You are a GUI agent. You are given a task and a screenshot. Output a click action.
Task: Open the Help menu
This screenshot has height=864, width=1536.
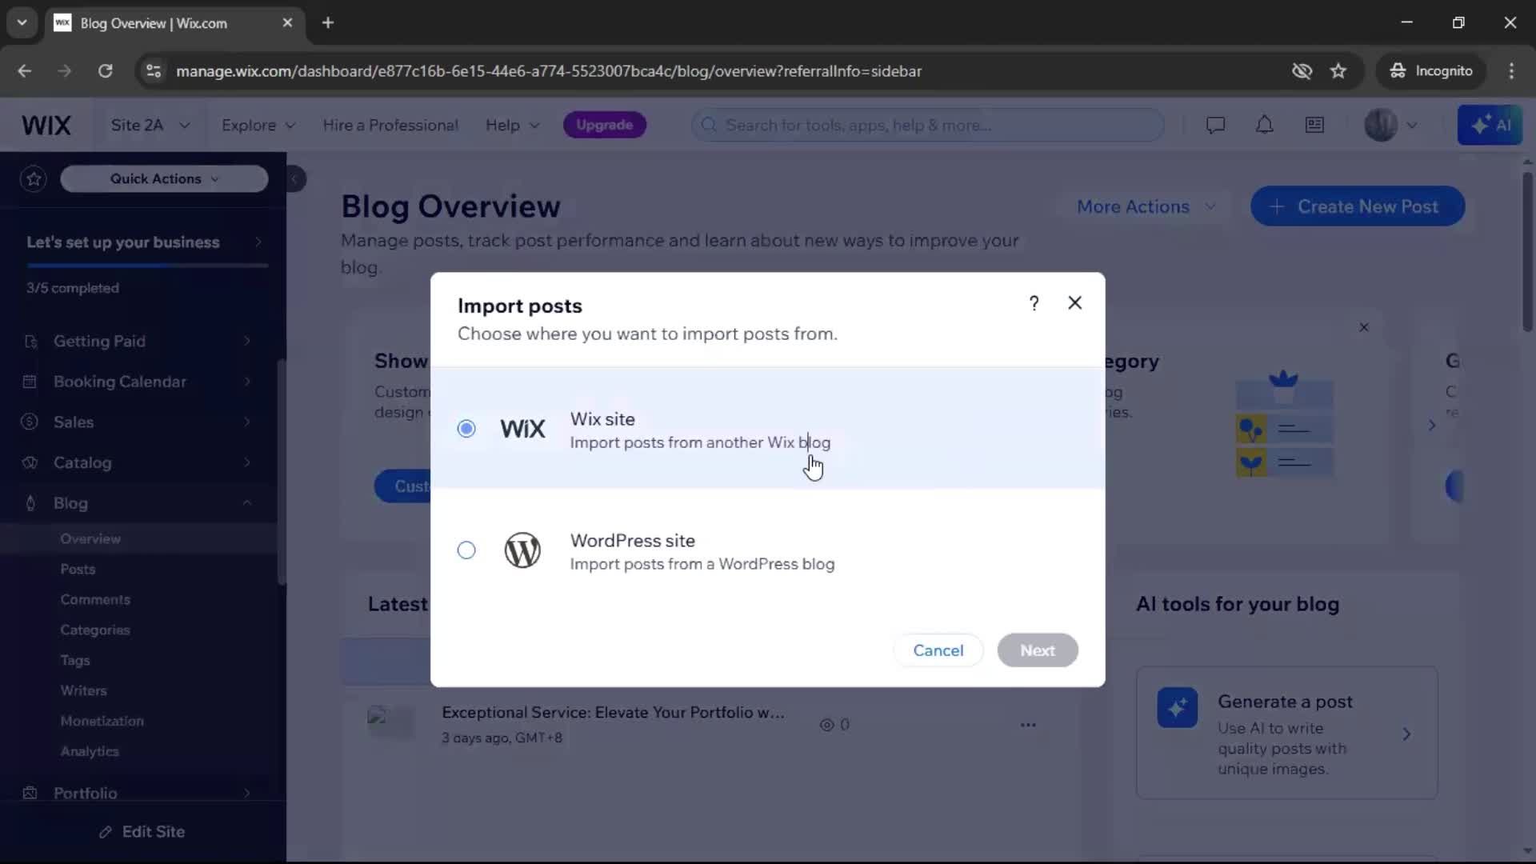(x=512, y=125)
